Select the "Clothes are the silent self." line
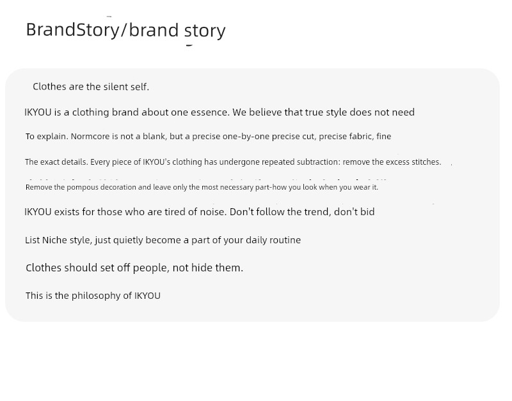Screen dimensions: 512x401 pos(91,87)
